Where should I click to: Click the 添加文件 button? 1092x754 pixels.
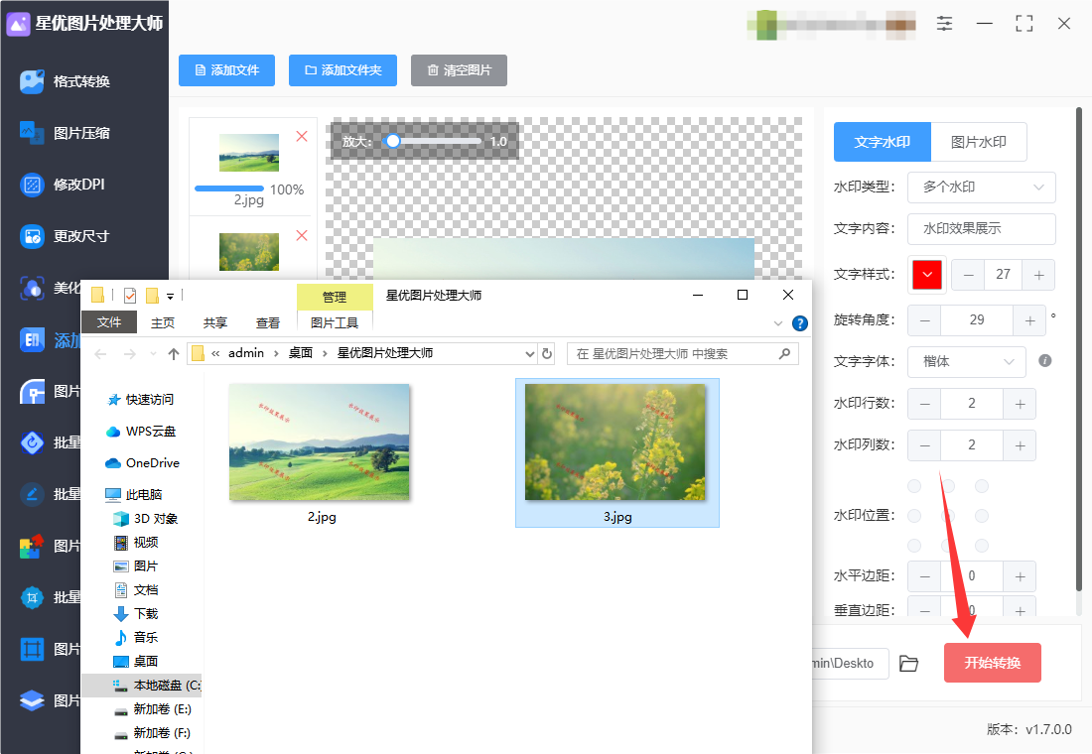(x=226, y=70)
